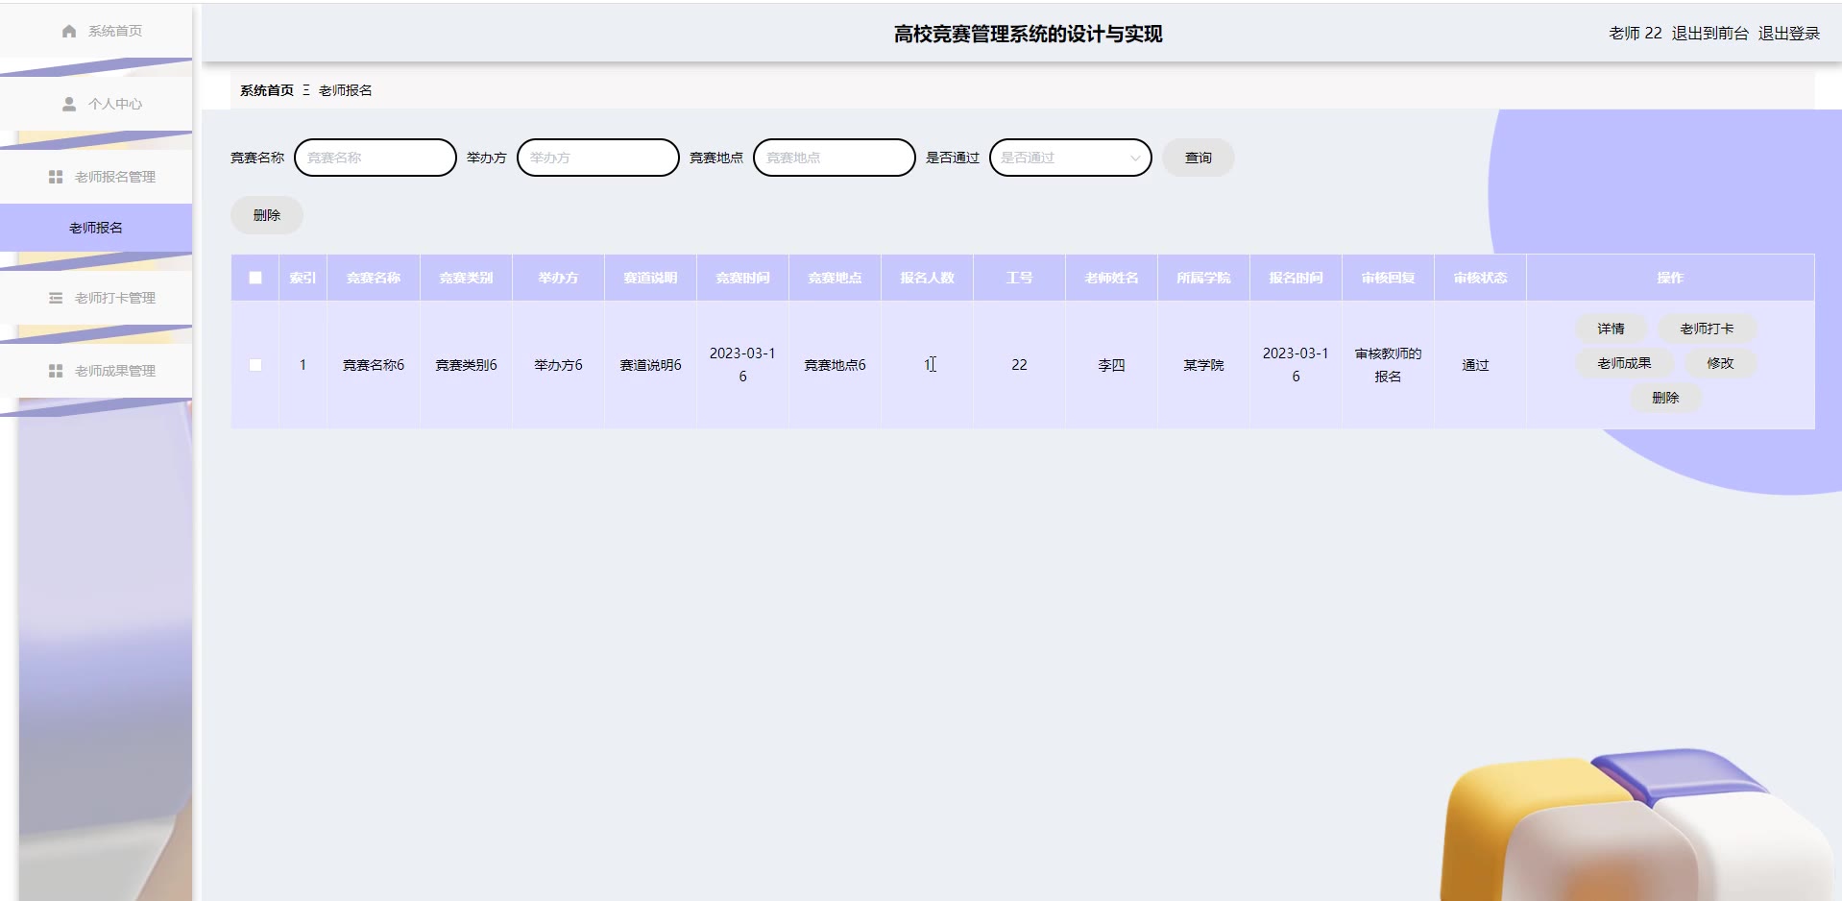The image size is (1842, 901).
Task: Click the 报名人数 column header
Action: (927, 278)
